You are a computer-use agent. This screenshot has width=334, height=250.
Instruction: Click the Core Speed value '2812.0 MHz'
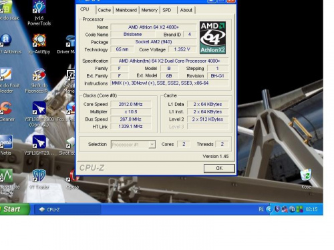coord(131,104)
